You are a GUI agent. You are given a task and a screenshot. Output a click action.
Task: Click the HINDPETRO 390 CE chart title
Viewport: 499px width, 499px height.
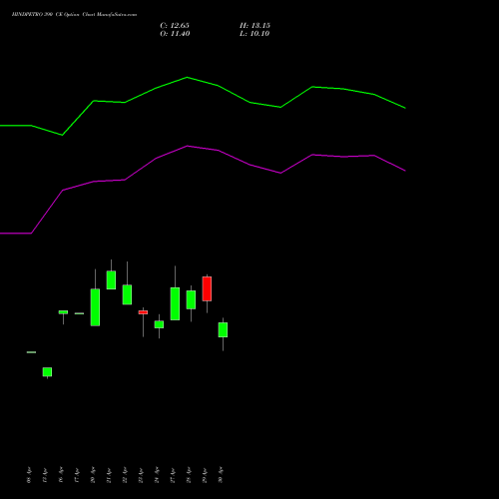point(74,15)
